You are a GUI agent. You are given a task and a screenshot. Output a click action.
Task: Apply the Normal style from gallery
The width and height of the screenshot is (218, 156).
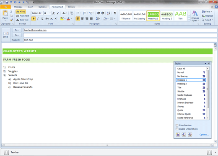126,16
